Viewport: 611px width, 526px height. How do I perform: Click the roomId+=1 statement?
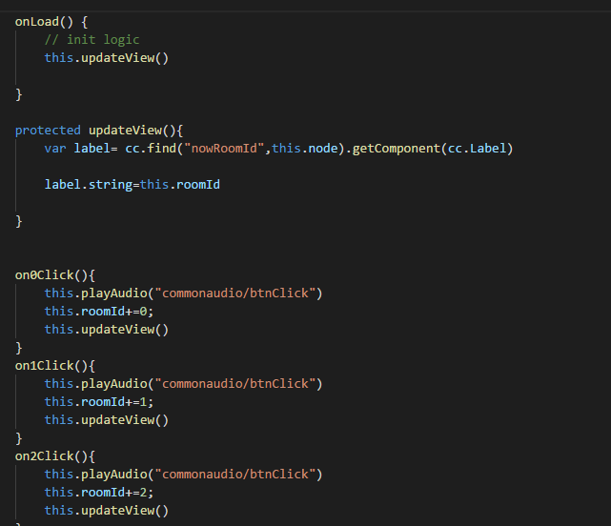pyautogui.click(x=99, y=402)
